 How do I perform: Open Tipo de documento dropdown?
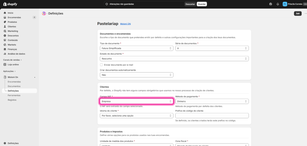(x=137, y=48)
